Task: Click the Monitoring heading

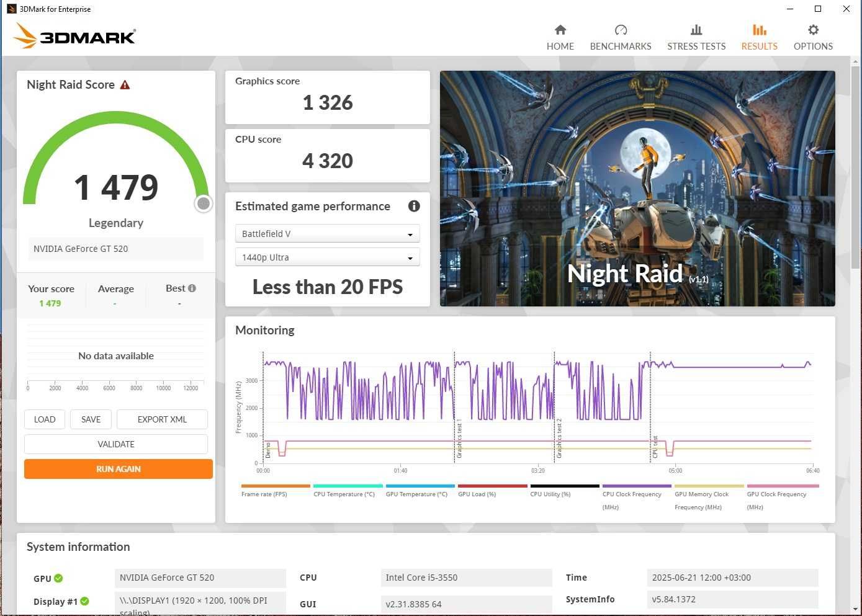Action: point(265,330)
